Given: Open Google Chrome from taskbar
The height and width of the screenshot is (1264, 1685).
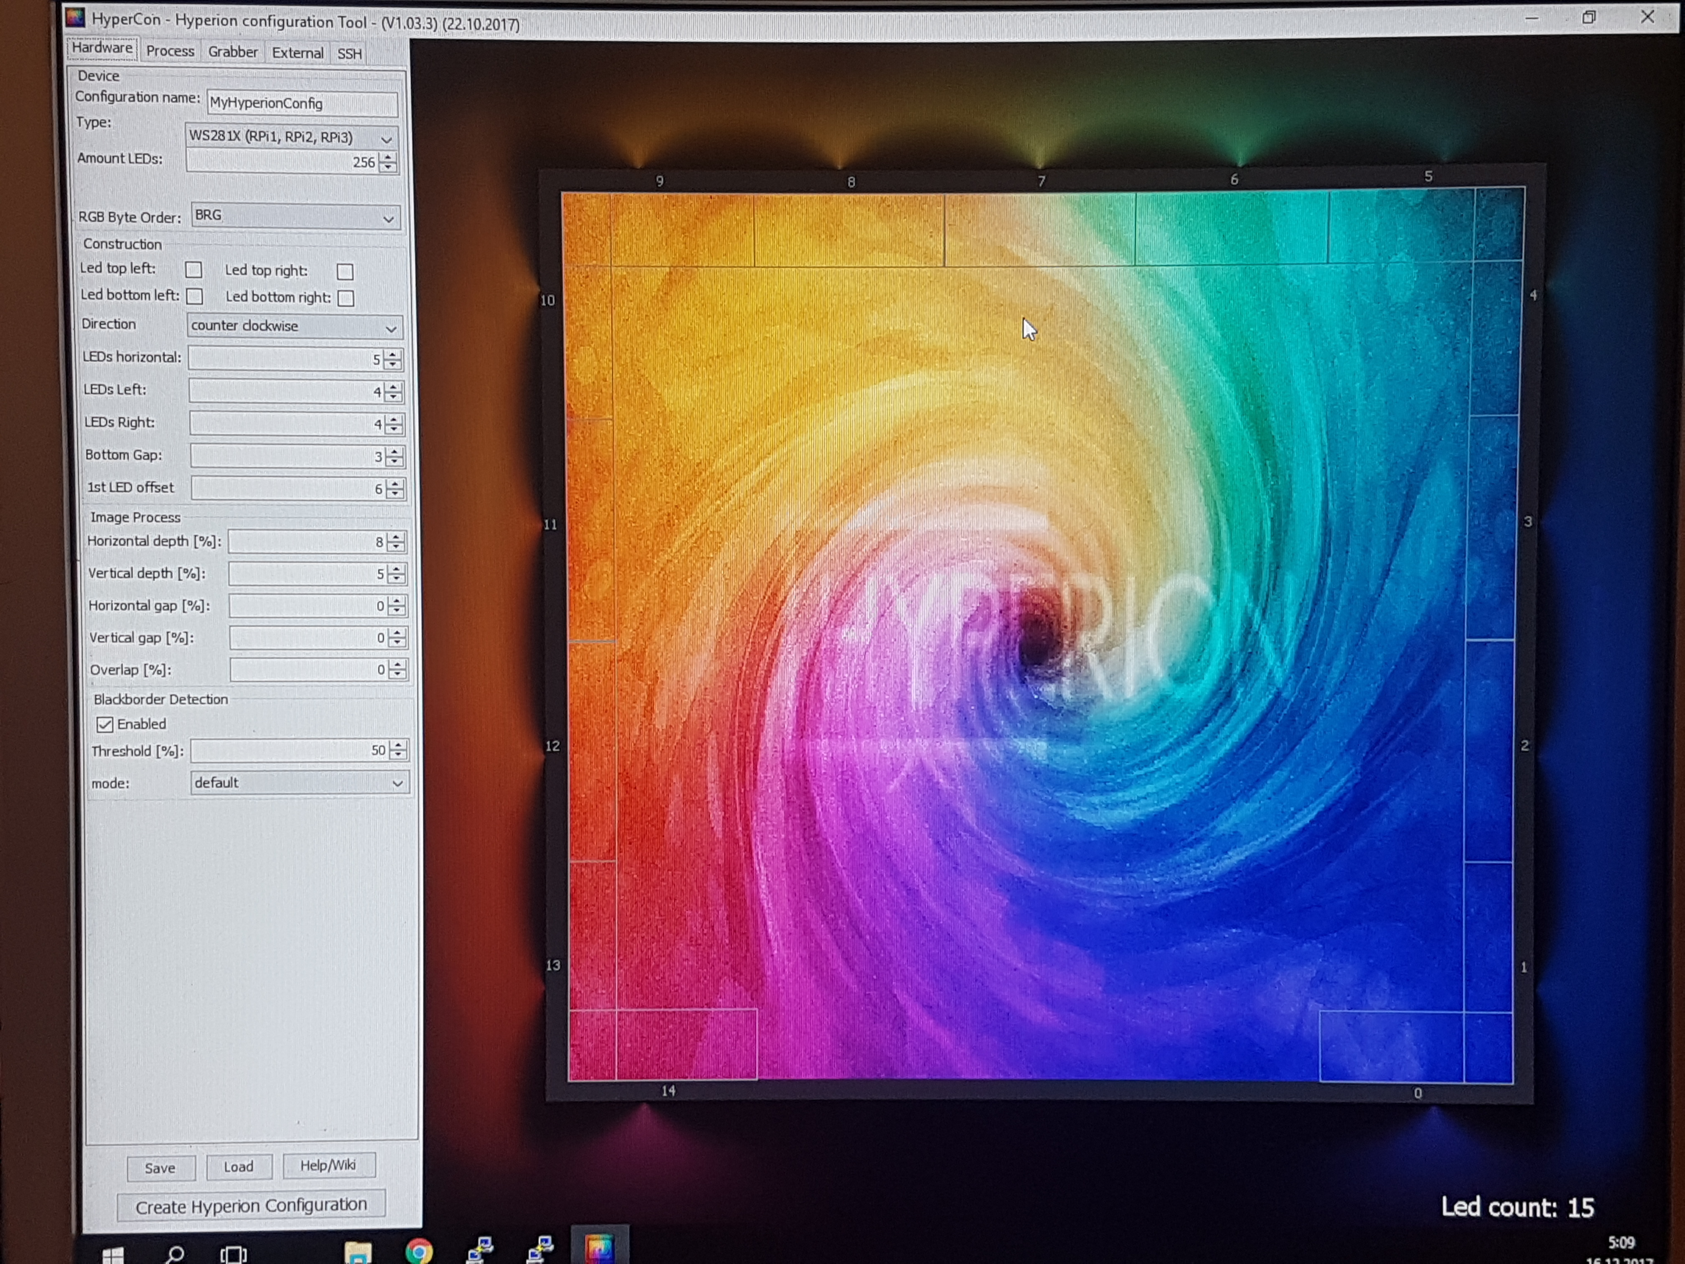Looking at the screenshot, I should click(419, 1251).
